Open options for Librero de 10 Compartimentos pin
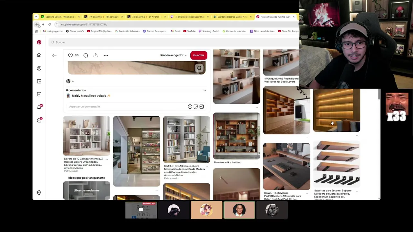The width and height of the screenshot is (413, 232). coord(107,159)
